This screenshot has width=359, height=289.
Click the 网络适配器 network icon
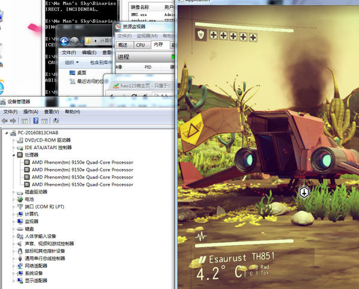tap(20, 266)
